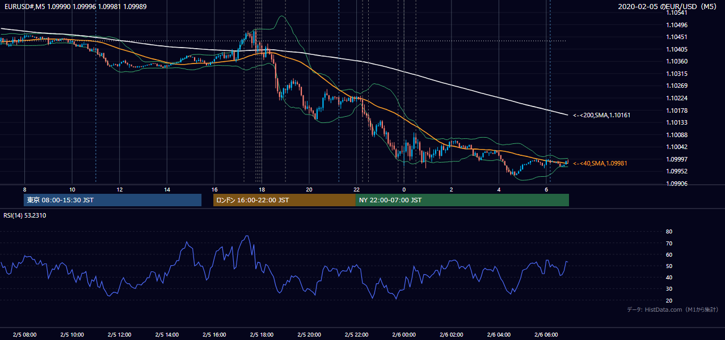Screen dimensions: 725x340
Task: Click price axis label 1.10496
Action: tap(676, 25)
